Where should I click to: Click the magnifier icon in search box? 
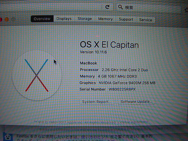click(120, 7)
